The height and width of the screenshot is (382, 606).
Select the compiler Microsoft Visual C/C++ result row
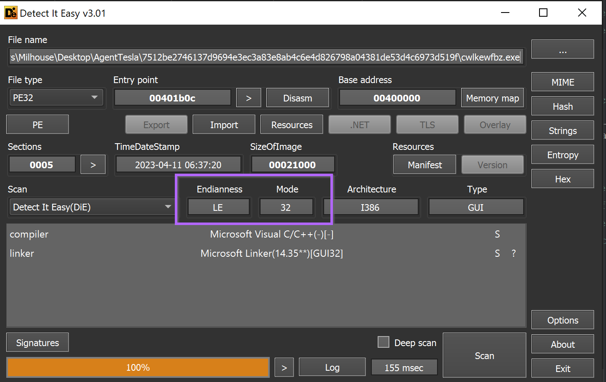266,234
